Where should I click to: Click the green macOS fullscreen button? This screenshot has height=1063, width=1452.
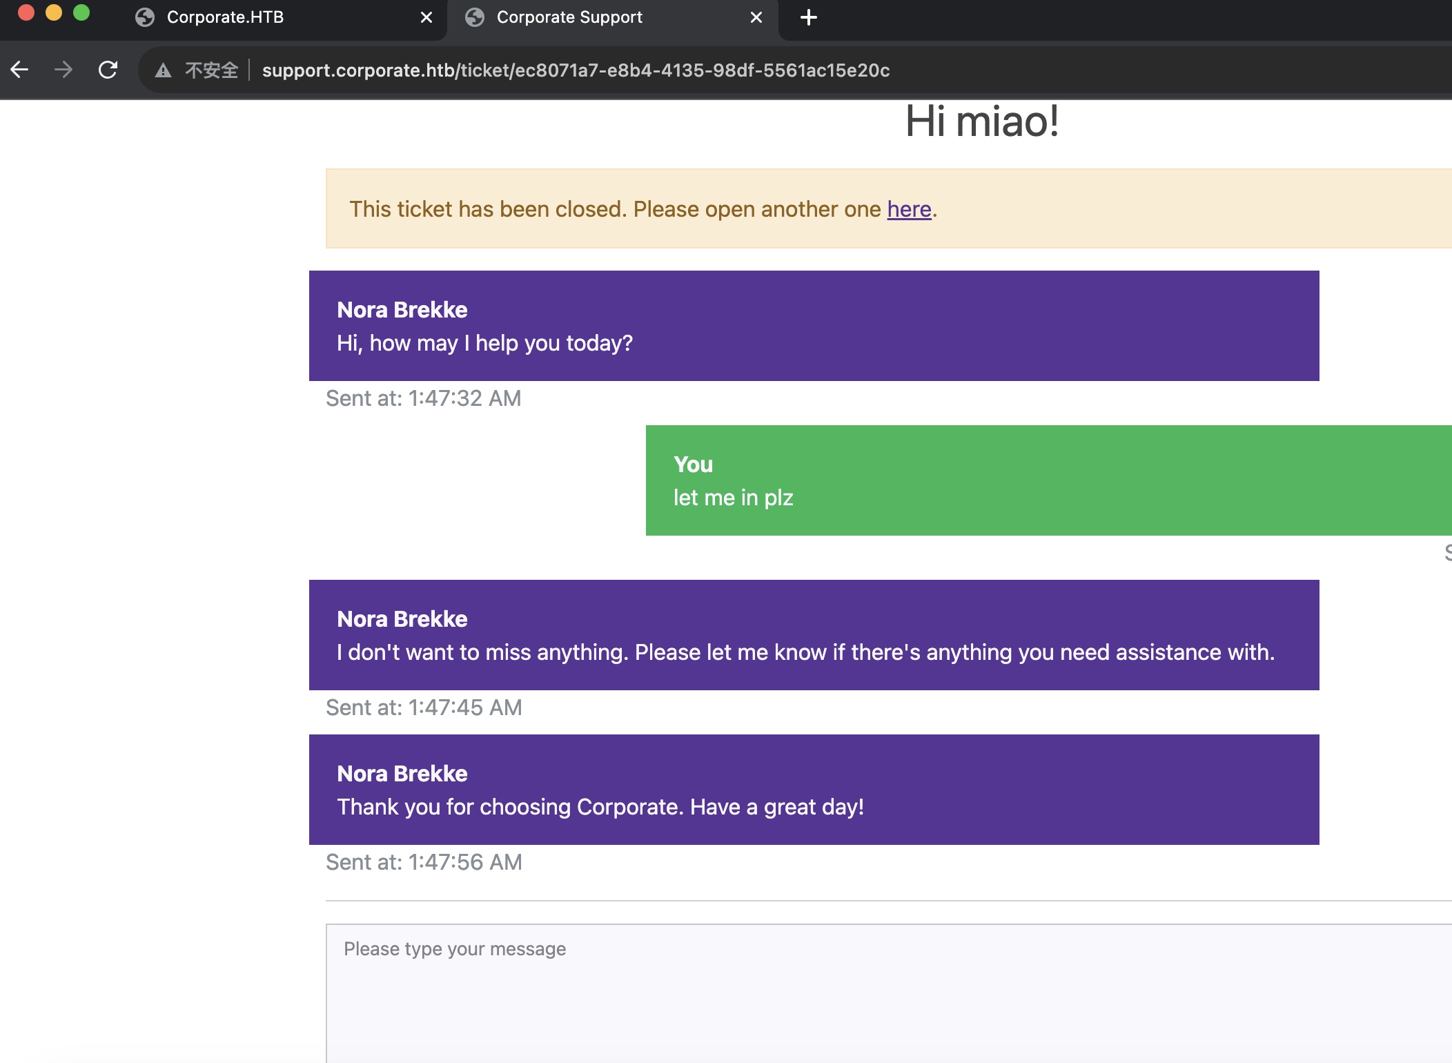coord(81,12)
